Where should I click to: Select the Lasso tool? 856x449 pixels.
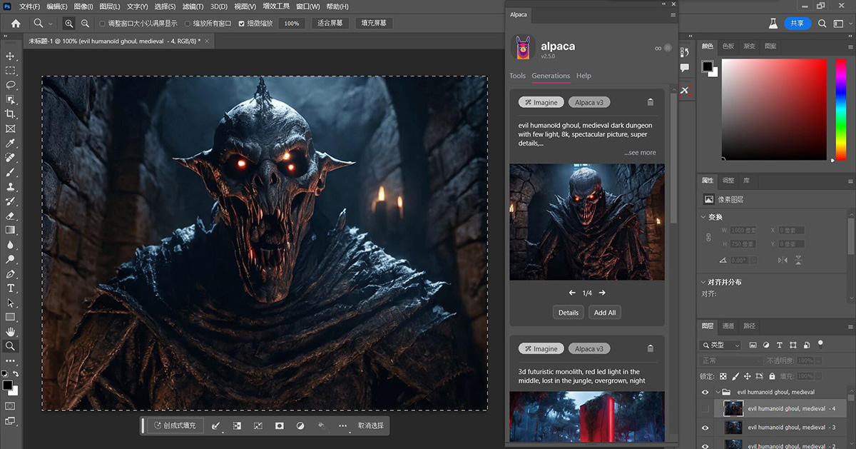[10, 84]
